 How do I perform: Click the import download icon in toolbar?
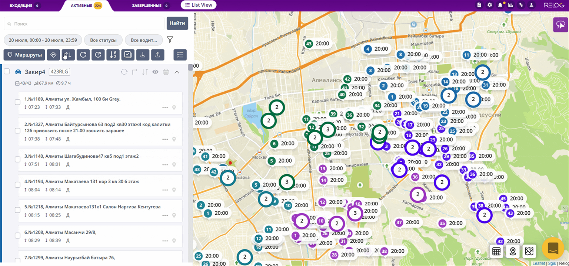(143, 55)
